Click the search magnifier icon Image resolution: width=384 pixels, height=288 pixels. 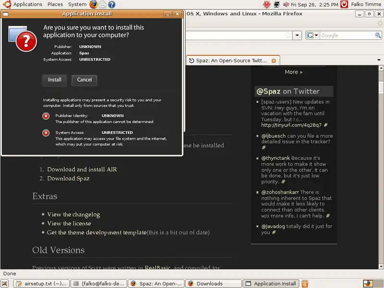(378, 36)
